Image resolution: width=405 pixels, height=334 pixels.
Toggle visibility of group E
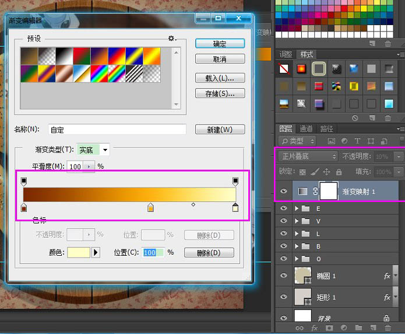pos(284,208)
